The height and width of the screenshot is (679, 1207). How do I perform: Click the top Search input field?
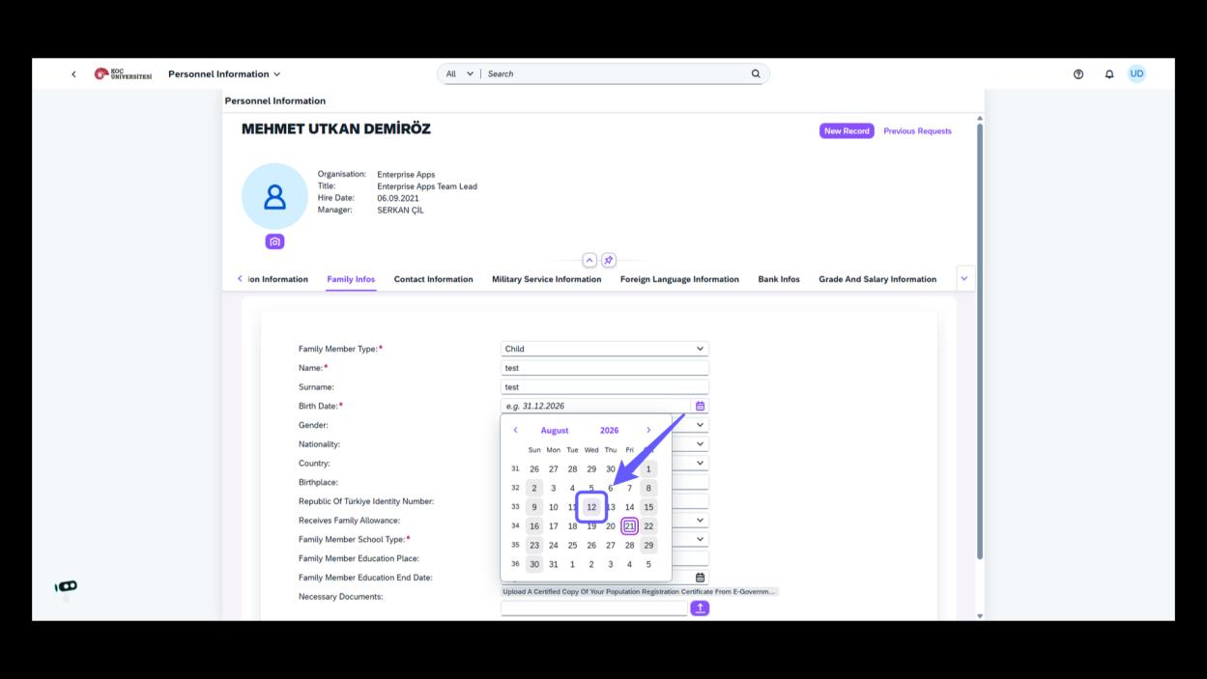617,73
